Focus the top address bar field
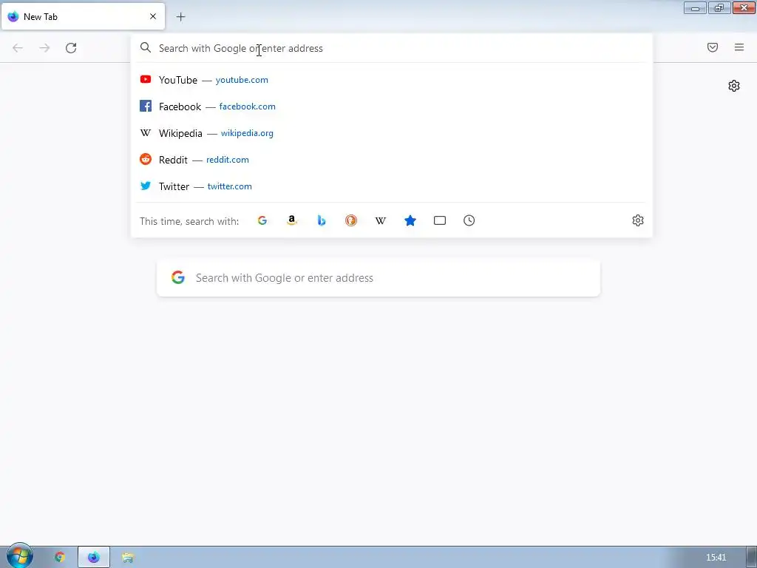The height and width of the screenshot is (568, 757). 392,48
